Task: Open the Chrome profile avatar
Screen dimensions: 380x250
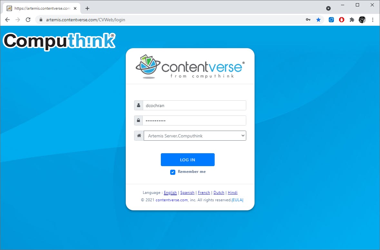Action: coord(362,20)
